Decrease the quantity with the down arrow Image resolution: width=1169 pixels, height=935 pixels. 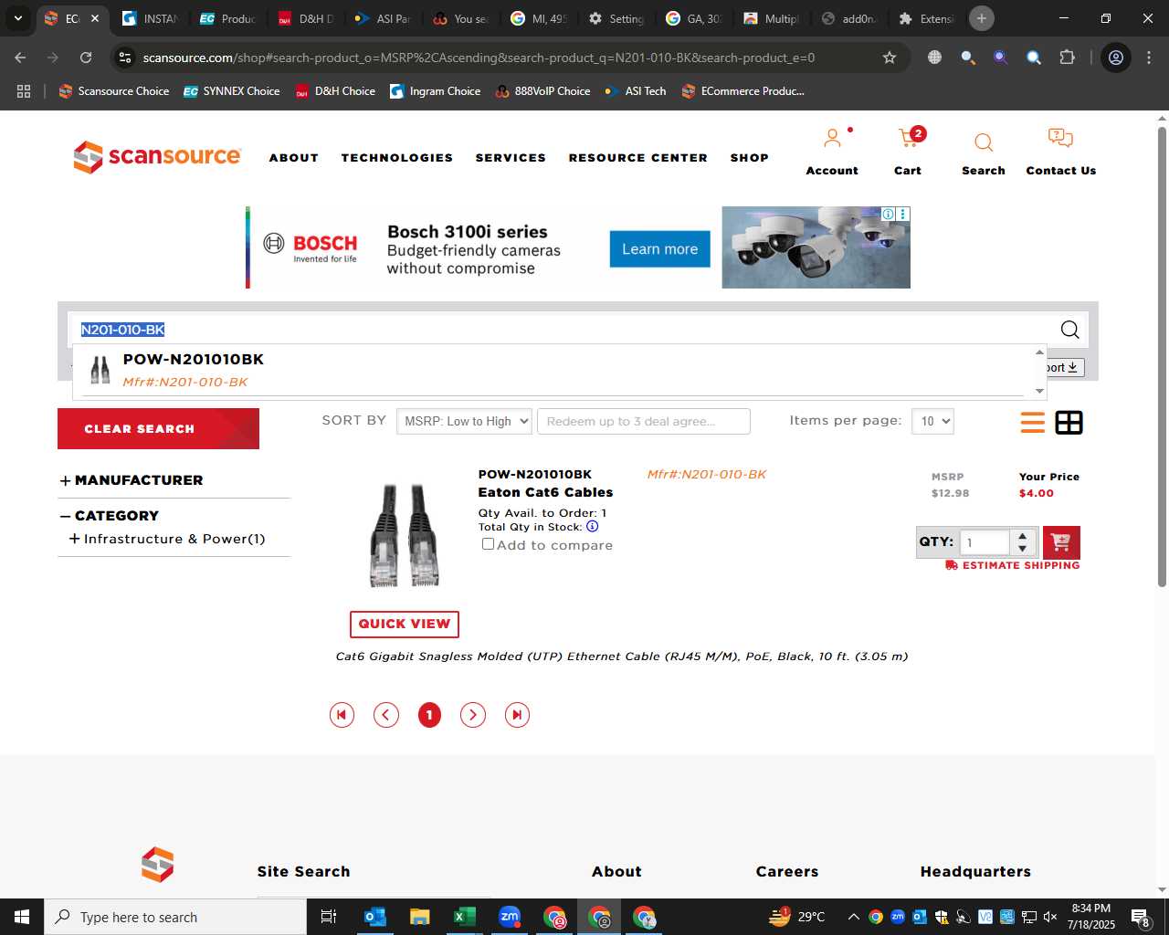pyautogui.click(x=1023, y=549)
